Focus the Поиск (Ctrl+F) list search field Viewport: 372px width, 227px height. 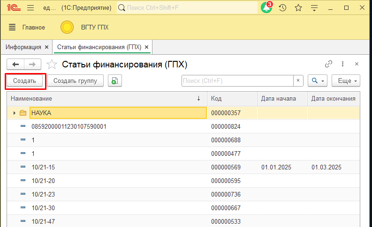(x=237, y=81)
